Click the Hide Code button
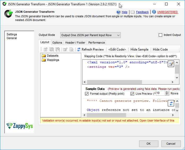 pyautogui.click(x=160, y=49)
